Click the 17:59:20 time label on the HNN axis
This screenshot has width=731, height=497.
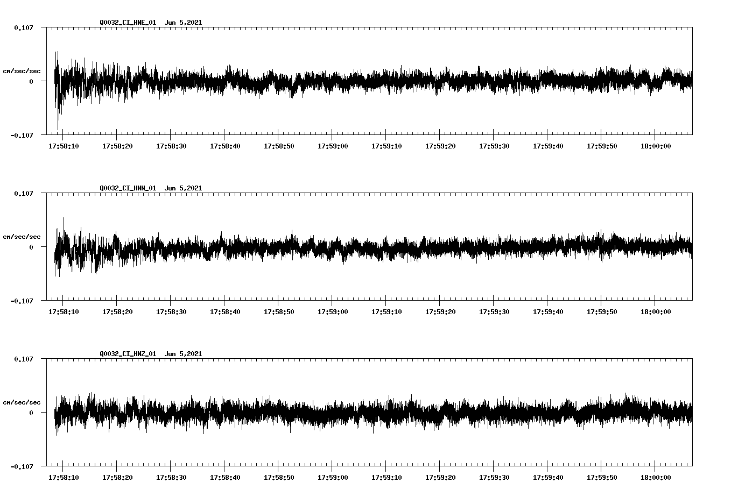pos(440,311)
